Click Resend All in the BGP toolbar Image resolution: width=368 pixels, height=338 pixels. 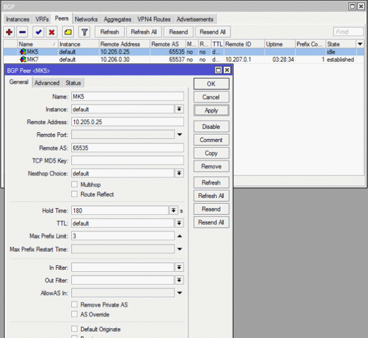[213, 32]
